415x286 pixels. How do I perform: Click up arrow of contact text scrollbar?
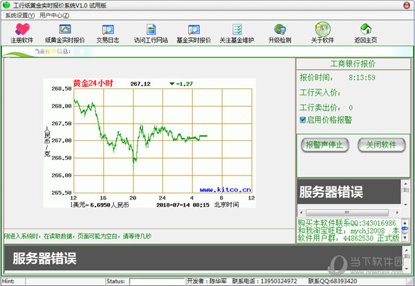(x=405, y=222)
